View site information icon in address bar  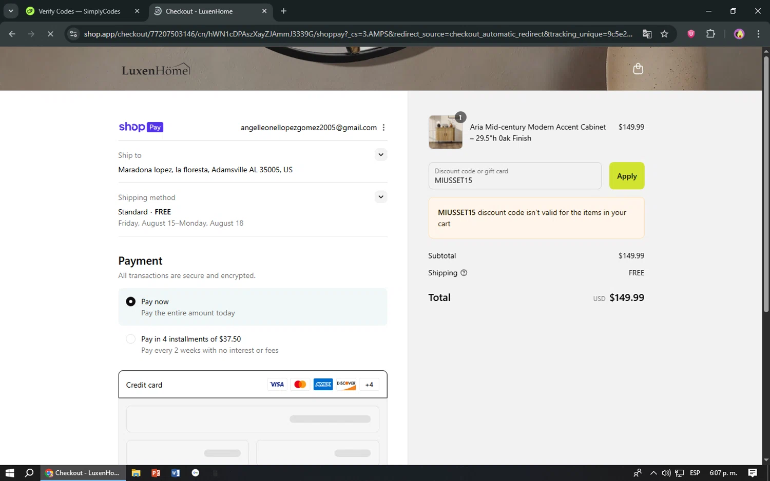[x=73, y=34]
